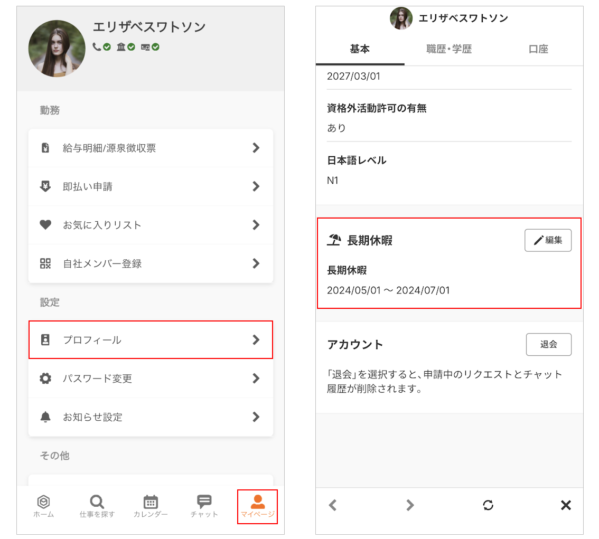Open the お気に入りリスト entry

151,225
